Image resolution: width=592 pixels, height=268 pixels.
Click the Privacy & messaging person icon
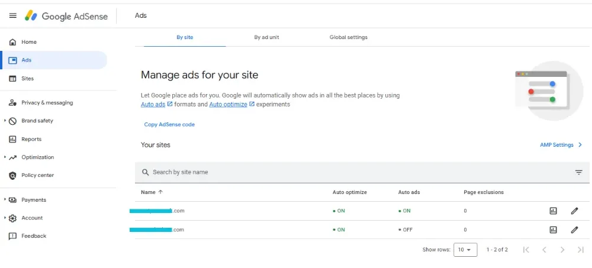[x=12, y=103]
